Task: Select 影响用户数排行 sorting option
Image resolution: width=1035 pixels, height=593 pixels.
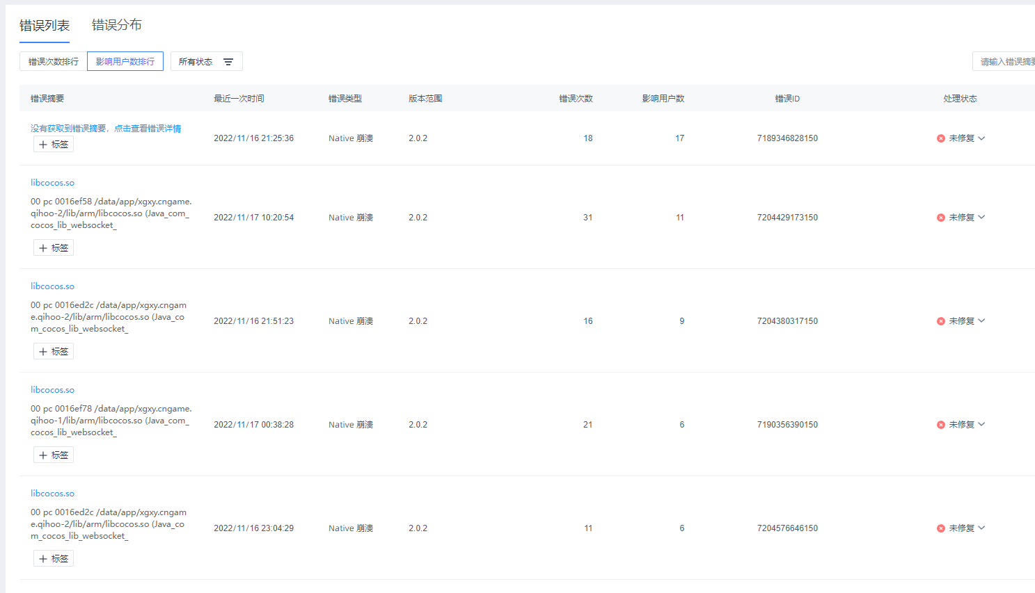Action: 125,62
